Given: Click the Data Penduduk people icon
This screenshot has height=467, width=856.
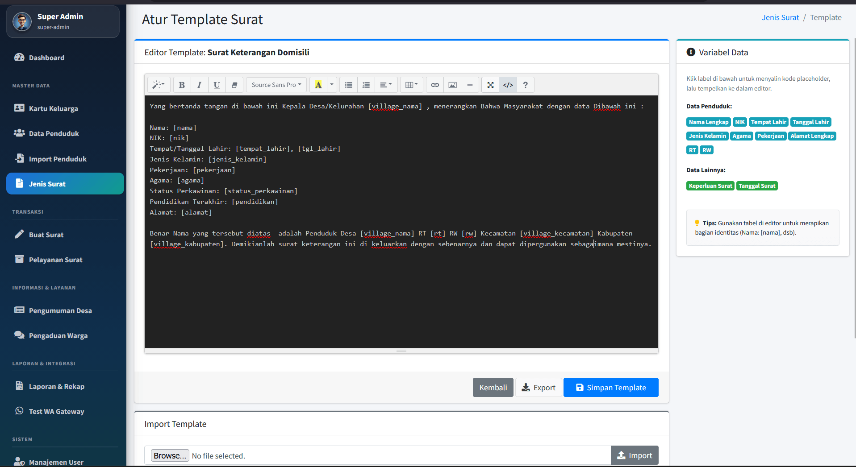Looking at the screenshot, I should (19, 133).
